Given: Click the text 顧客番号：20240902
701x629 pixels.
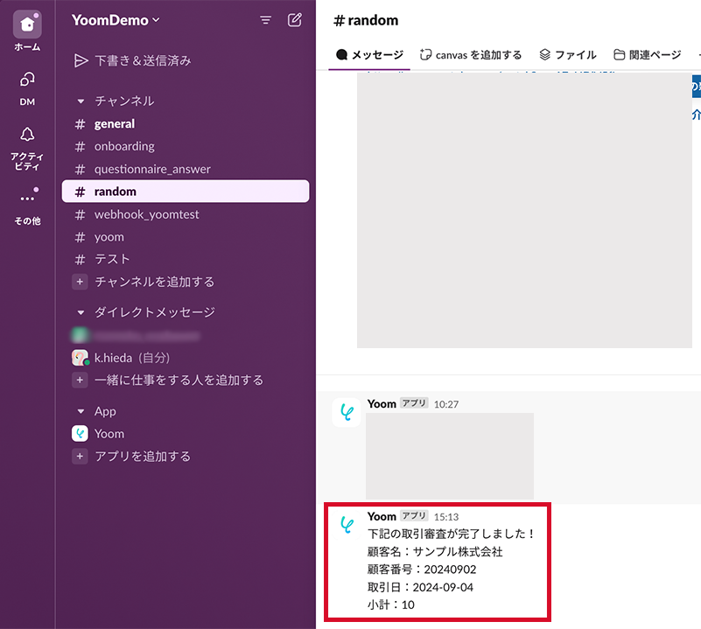Looking at the screenshot, I should click(x=422, y=570).
